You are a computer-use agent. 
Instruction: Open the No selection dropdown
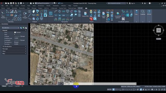pos(10,28)
